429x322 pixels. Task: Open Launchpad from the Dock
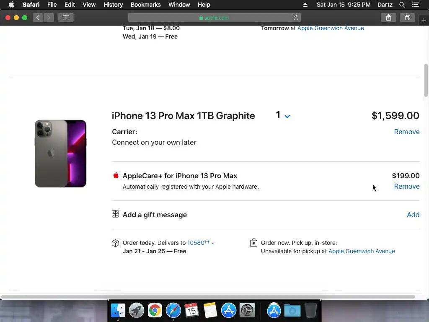[x=137, y=311]
